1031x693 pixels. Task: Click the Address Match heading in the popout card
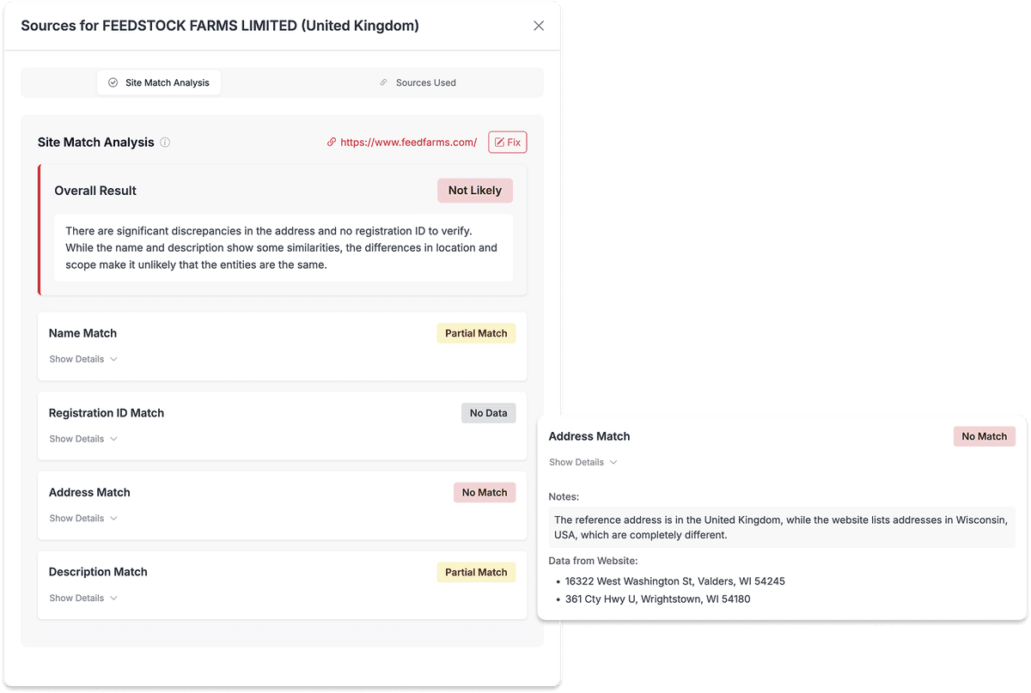pyautogui.click(x=589, y=436)
